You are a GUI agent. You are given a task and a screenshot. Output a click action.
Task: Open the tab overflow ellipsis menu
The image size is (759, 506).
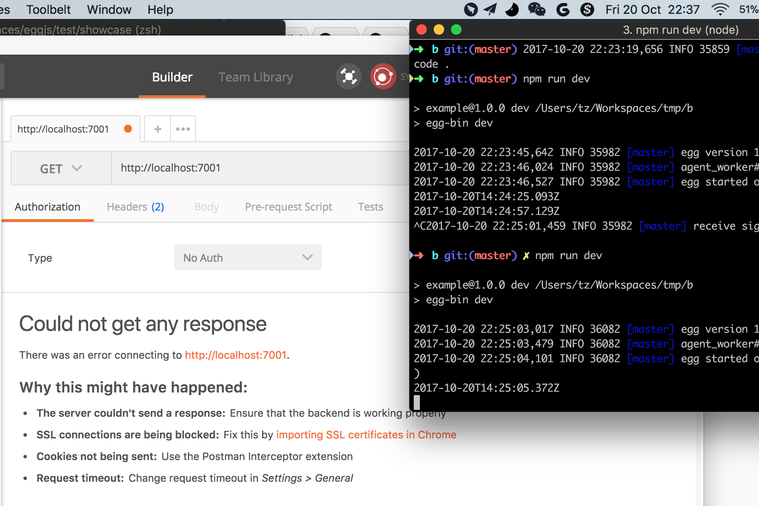(x=183, y=128)
